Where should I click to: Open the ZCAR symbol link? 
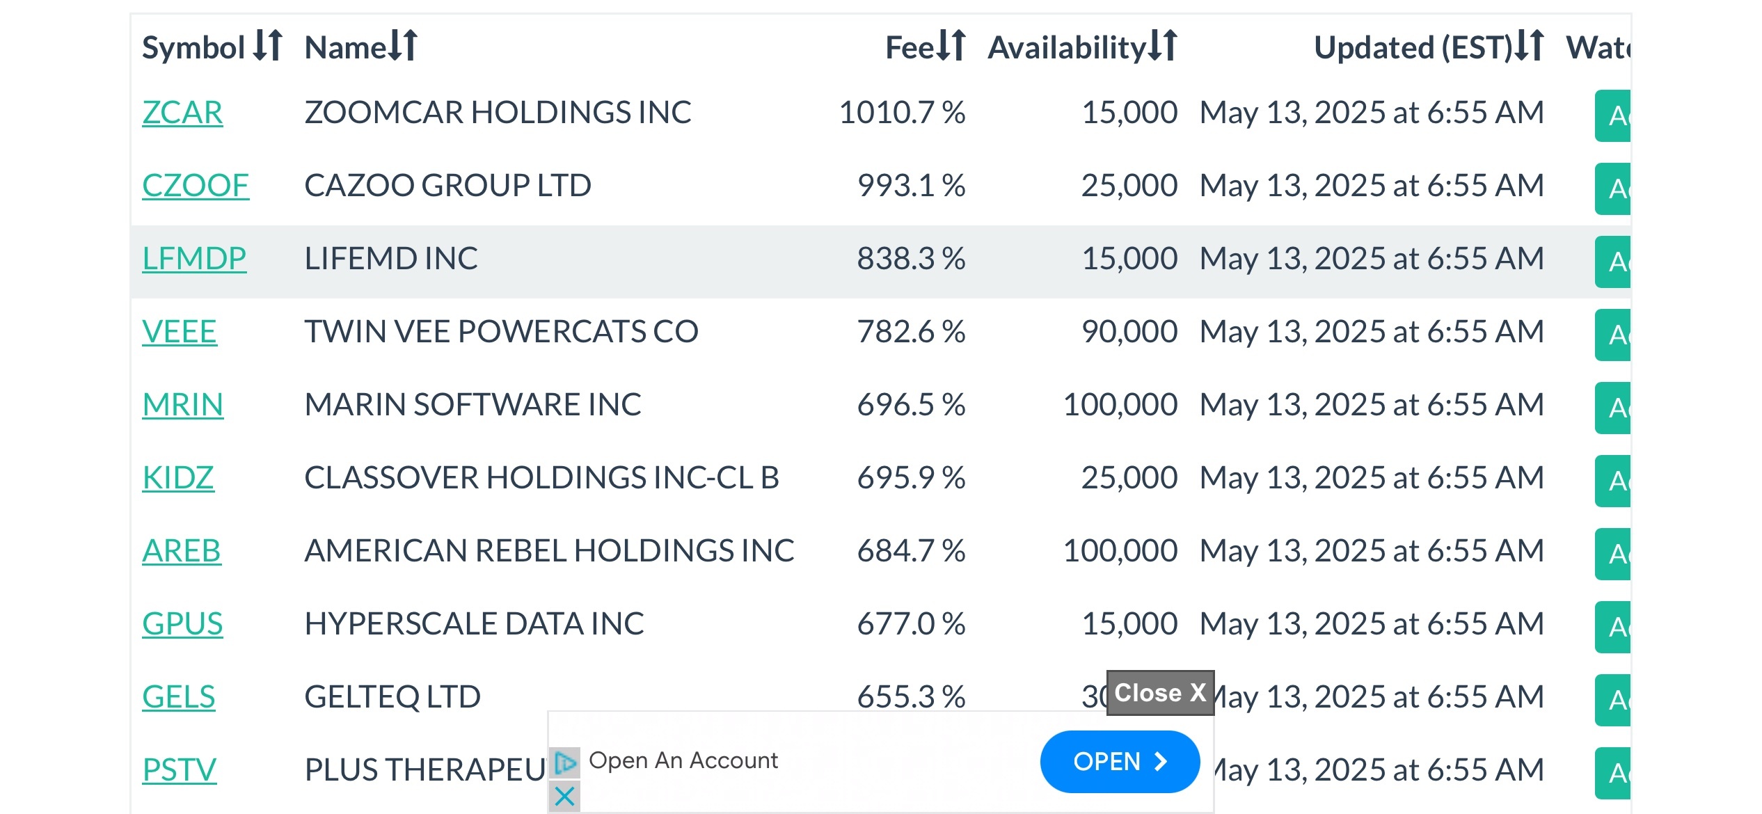[x=182, y=113]
